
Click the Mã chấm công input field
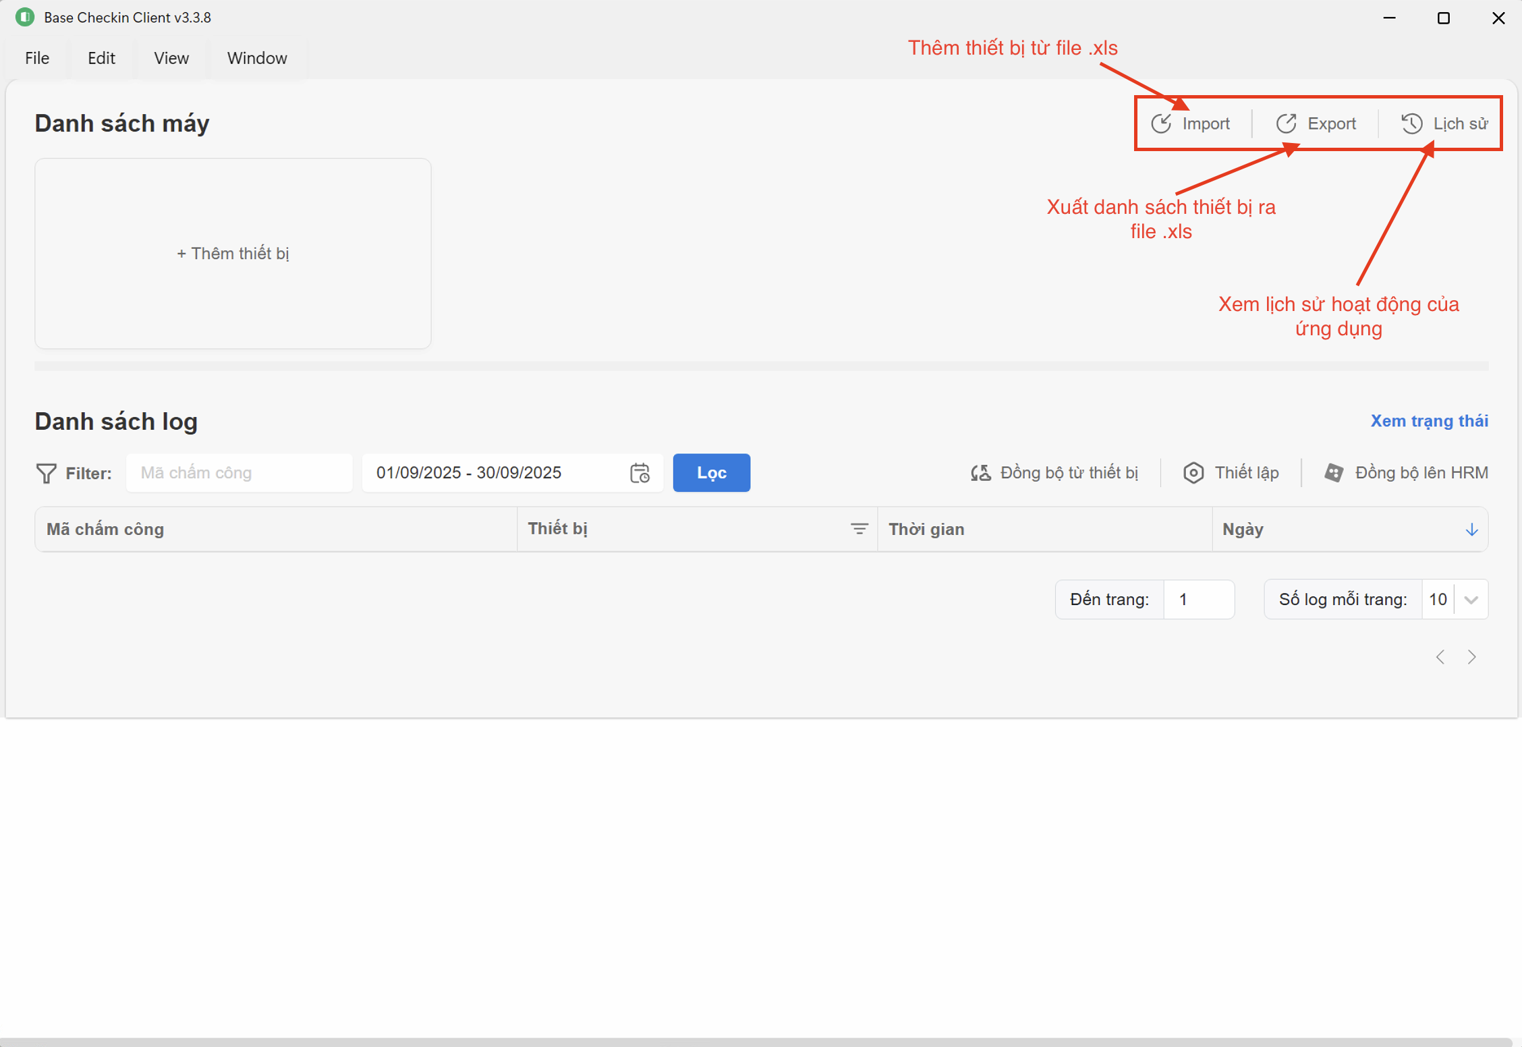coord(239,473)
